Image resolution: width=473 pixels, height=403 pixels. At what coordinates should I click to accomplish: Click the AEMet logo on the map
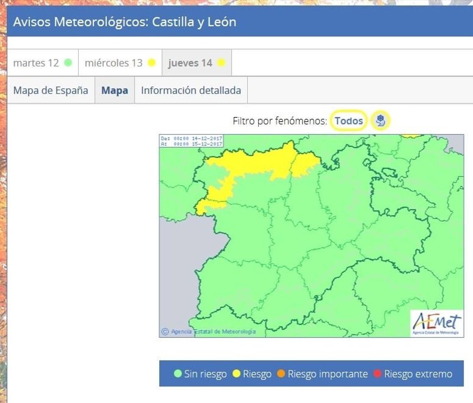point(436,323)
